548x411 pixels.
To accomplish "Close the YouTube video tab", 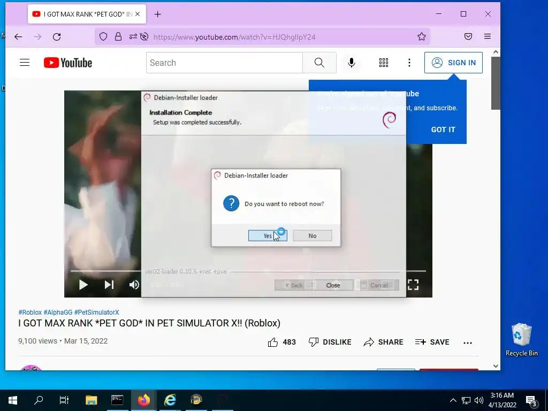I will [138, 14].
